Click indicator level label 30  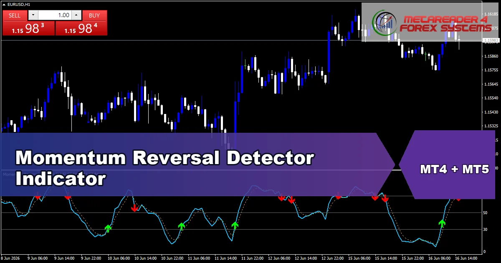coord(485,229)
